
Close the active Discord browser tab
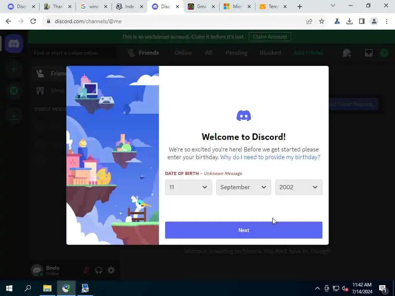pyautogui.click(x=177, y=7)
